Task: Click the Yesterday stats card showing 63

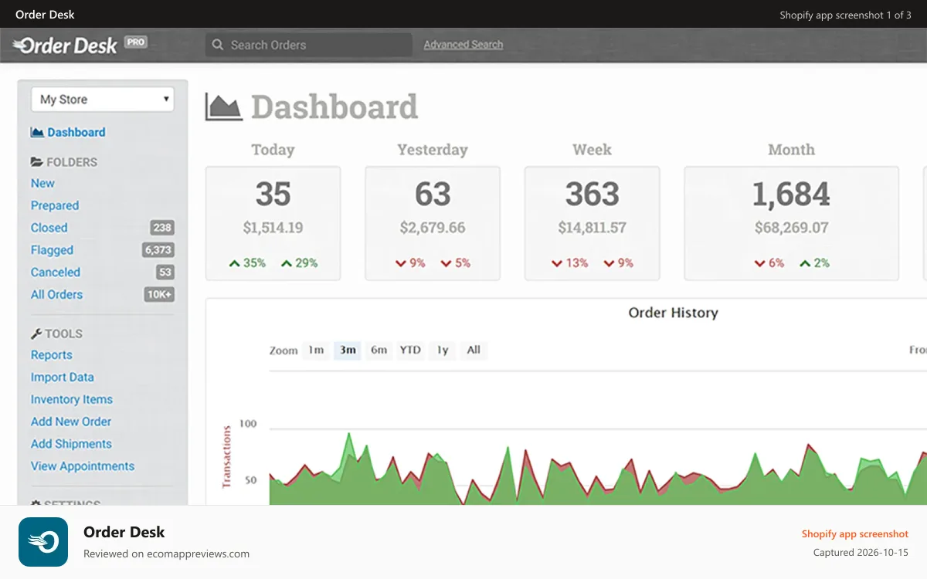Action: pyautogui.click(x=433, y=223)
